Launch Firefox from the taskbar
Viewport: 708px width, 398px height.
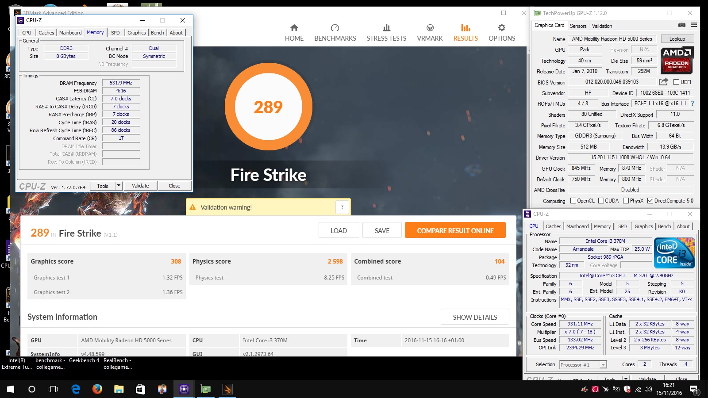(x=97, y=389)
